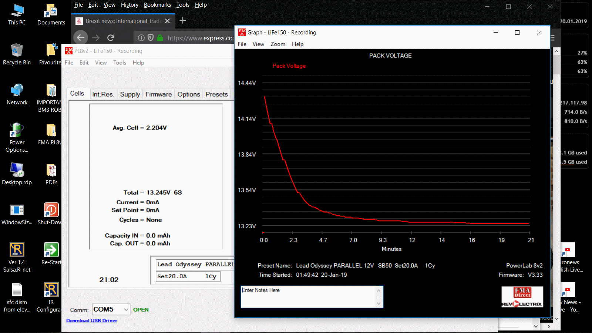Image resolution: width=592 pixels, height=333 pixels.
Task: Click the Download USB Driver link
Action: point(91,321)
